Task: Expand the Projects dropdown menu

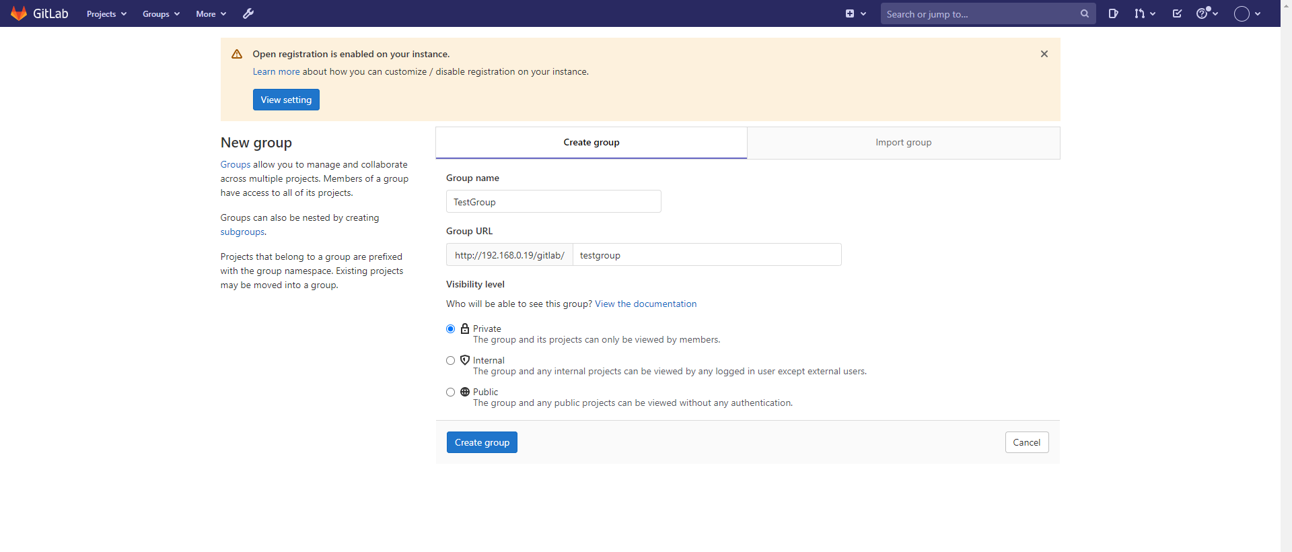Action: 106,13
